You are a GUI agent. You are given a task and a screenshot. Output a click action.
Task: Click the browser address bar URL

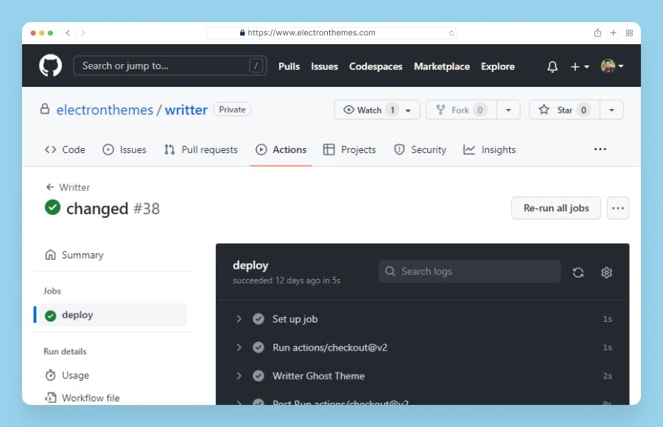pos(311,32)
